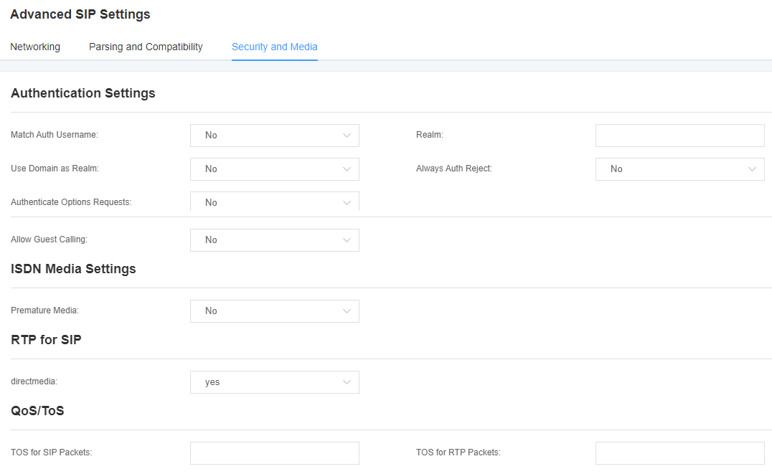The height and width of the screenshot is (474, 772).
Task: Click the Authenticate Options Requests label
Action: click(72, 202)
